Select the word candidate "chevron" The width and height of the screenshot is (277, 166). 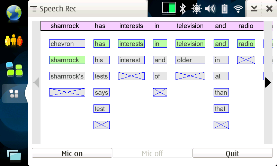(x=67, y=44)
